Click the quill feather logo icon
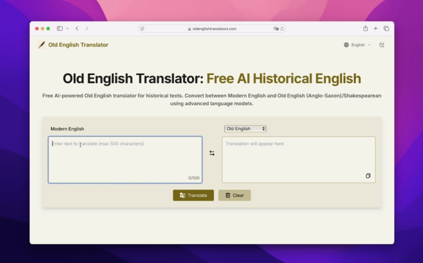This screenshot has width=423, height=263. tap(41, 45)
